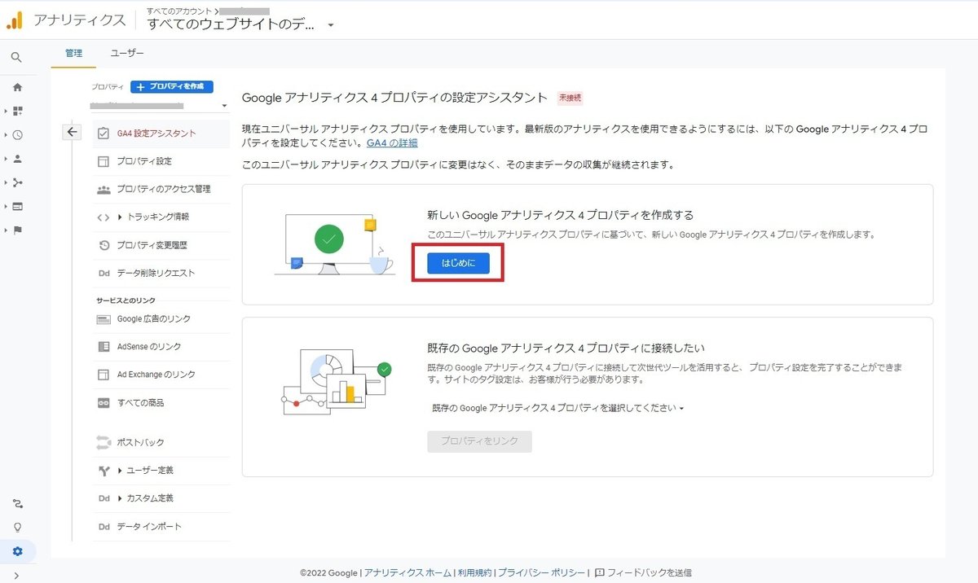Viewport: 978px width, 583px height.
Task: Open Realtime clock icon in sidebar
Action: coord(18,135)
